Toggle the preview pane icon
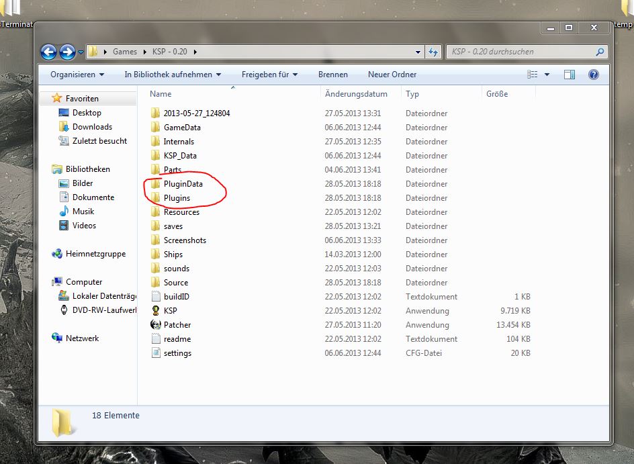 (x=569, y=75)
